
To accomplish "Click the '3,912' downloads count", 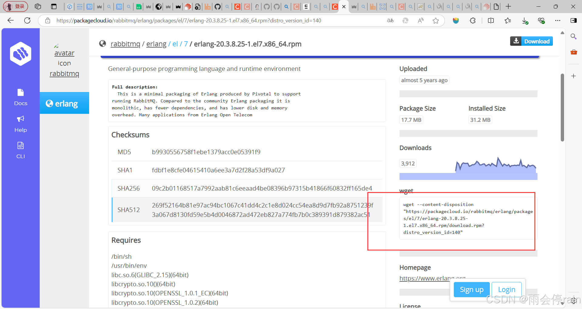I will tap(408, 164).
